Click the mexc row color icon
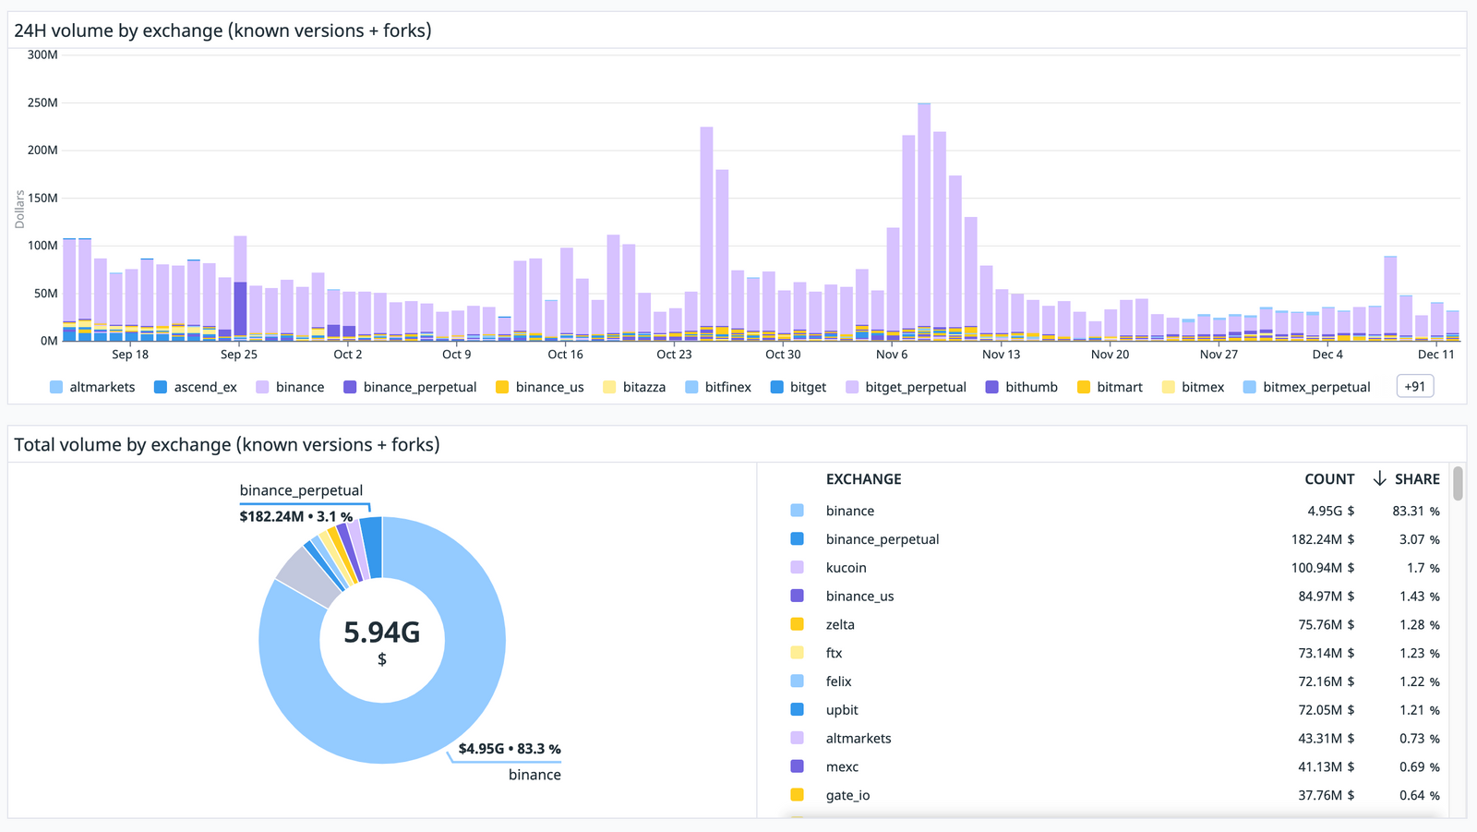 [797, 766]
